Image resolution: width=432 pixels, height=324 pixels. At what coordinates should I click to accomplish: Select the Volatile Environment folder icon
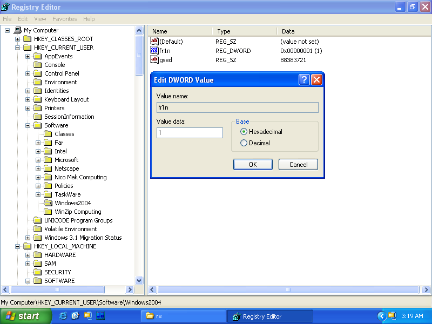click(x=37, y=229)
